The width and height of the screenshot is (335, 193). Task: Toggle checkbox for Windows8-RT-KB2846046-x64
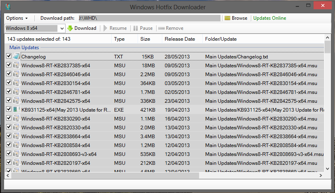point(9,74)
